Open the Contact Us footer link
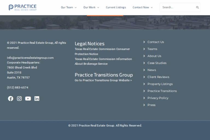210x140 pixels. [x=156, y=42]
